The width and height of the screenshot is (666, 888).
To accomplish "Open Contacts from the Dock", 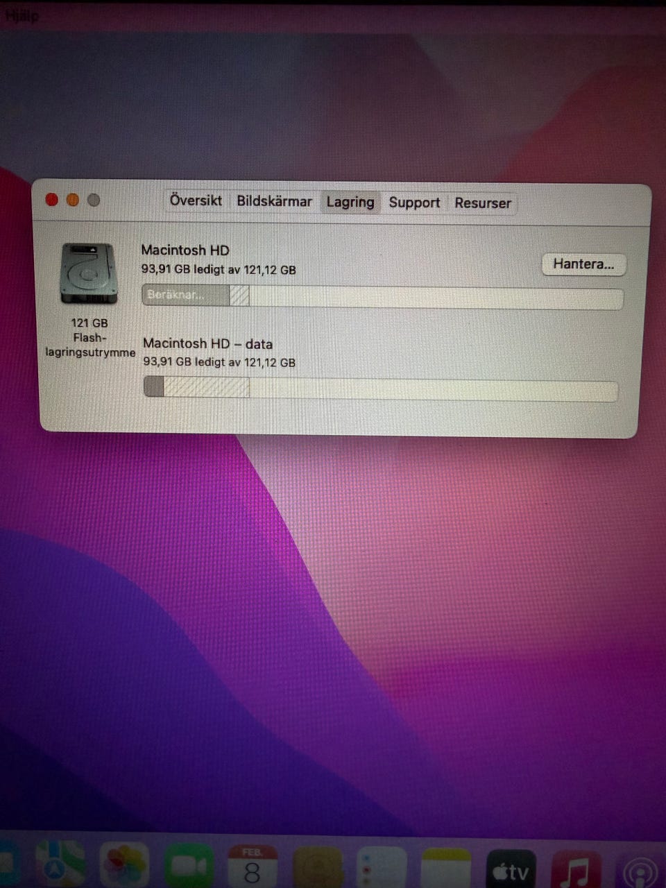I will (x=317, y=867).
